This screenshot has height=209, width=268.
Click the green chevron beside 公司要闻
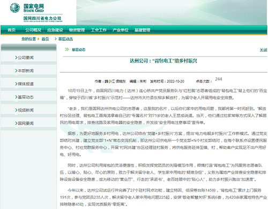[16, 57]
